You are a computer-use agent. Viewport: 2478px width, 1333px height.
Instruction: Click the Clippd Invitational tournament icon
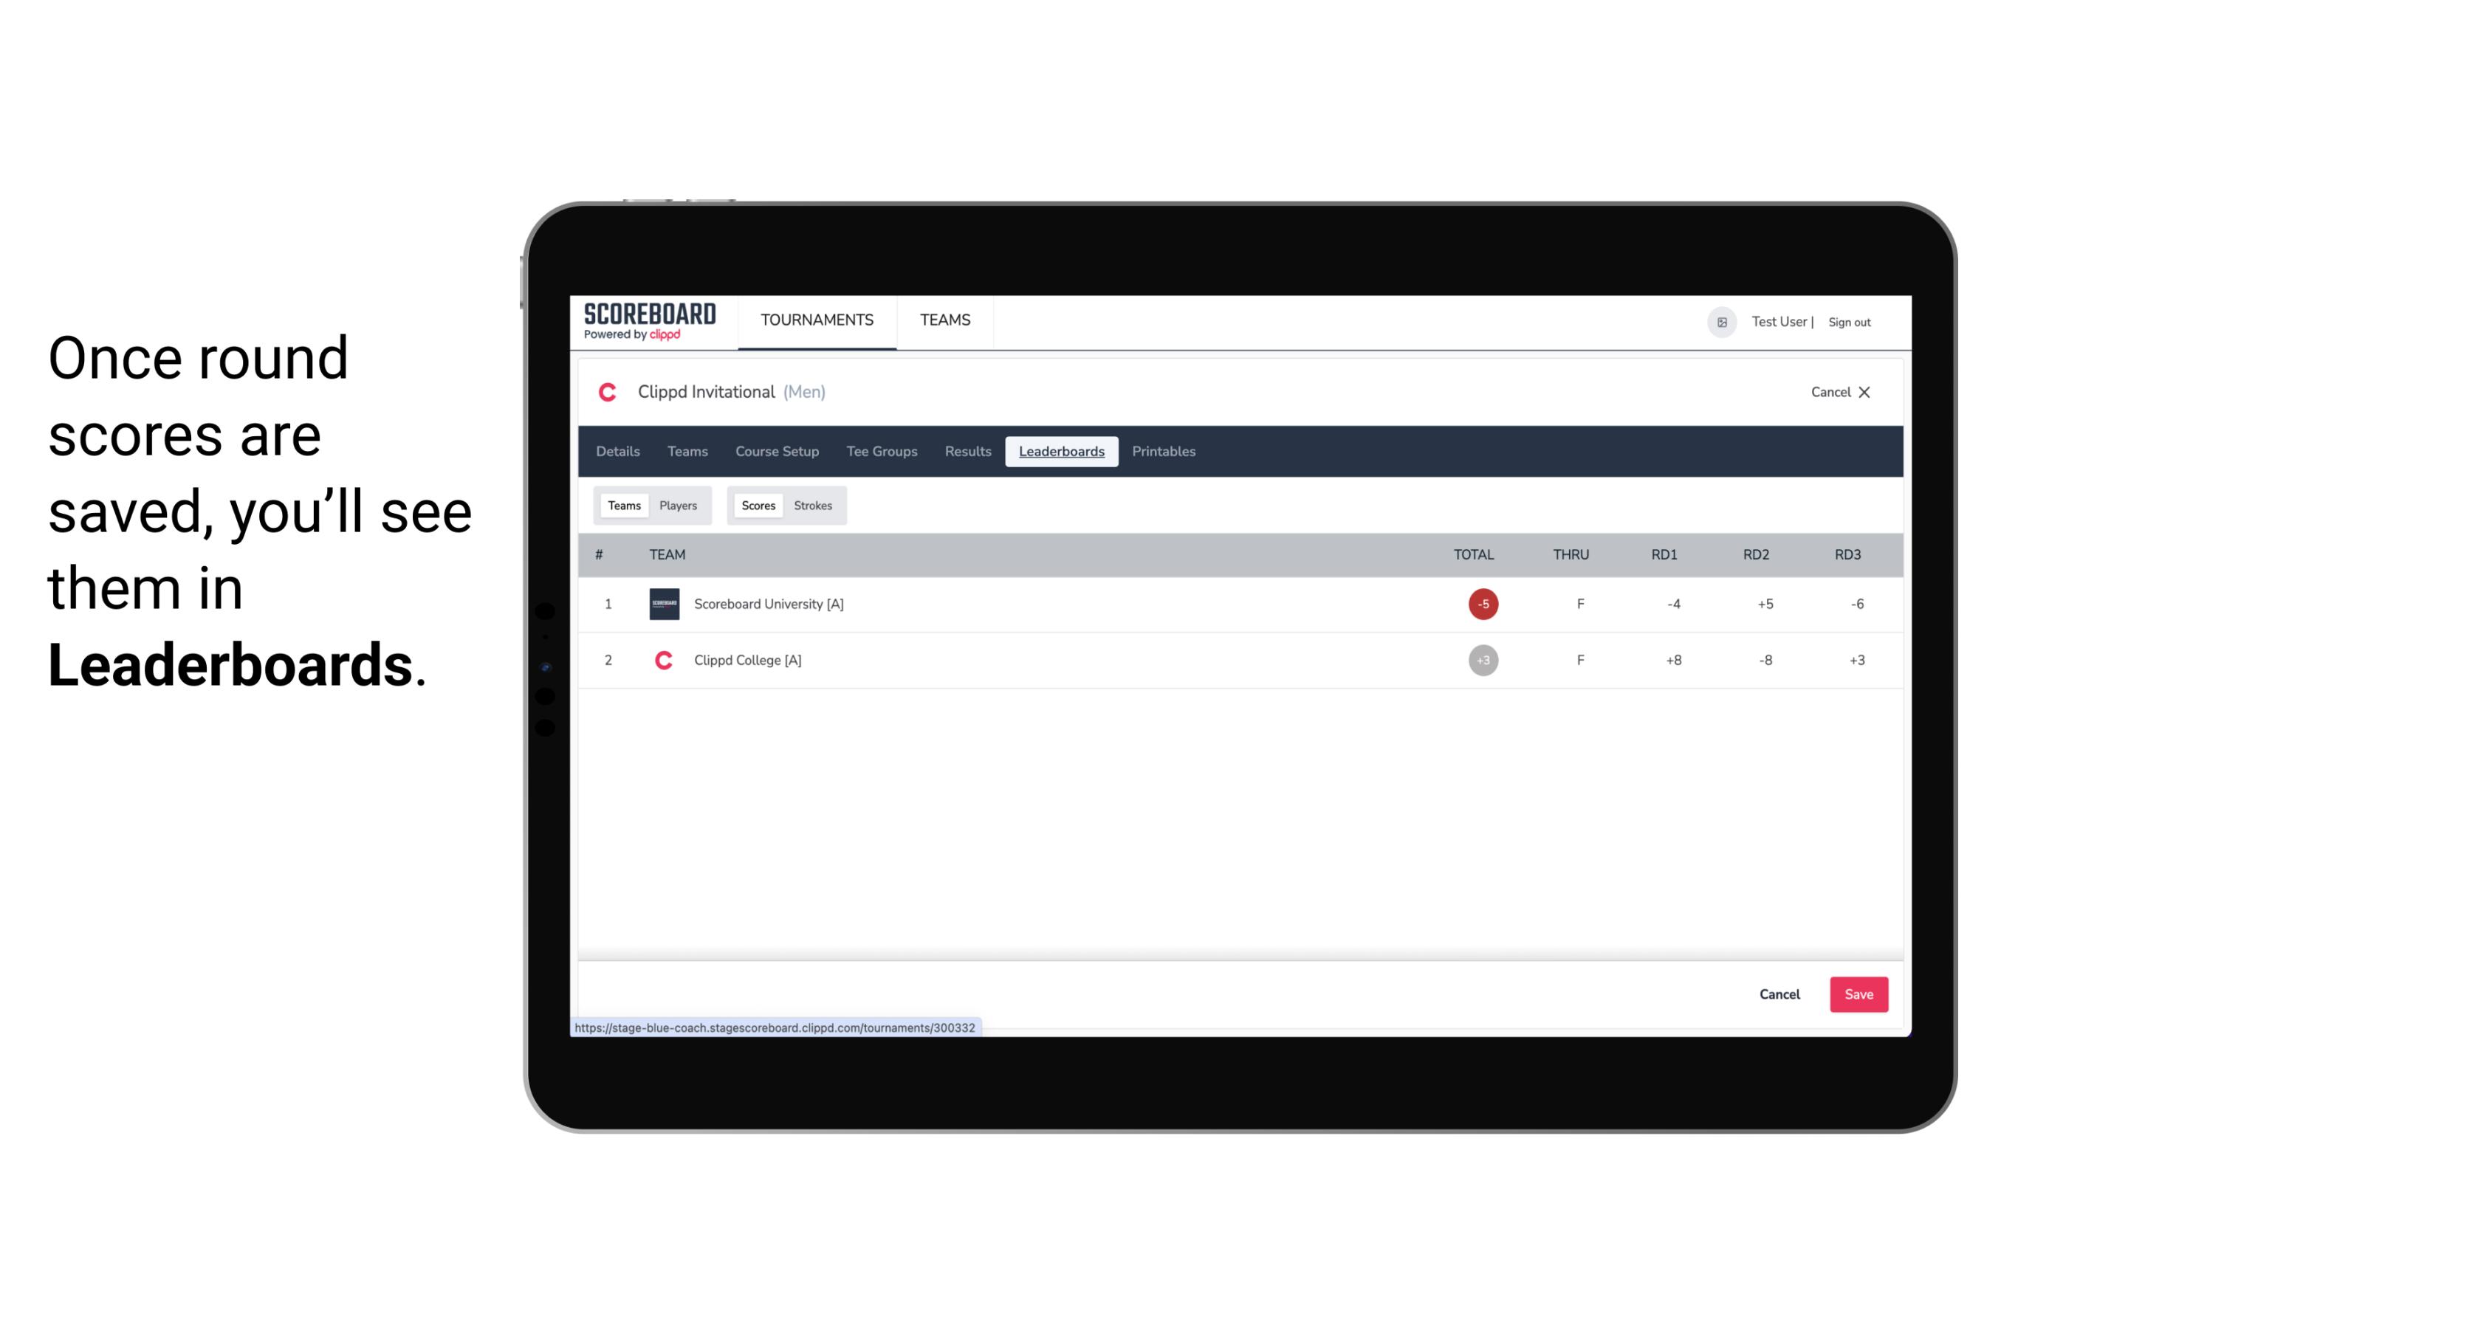click(608, 390)
